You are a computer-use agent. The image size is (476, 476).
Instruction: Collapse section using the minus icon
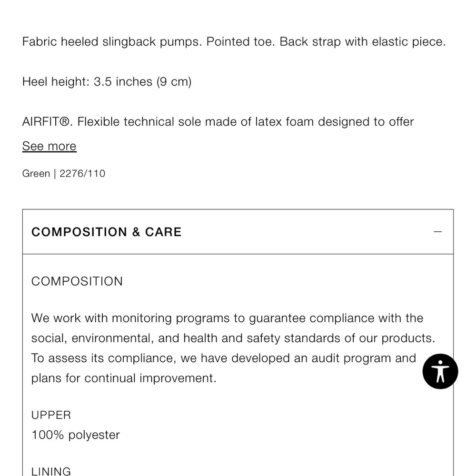tap(437, 232)
